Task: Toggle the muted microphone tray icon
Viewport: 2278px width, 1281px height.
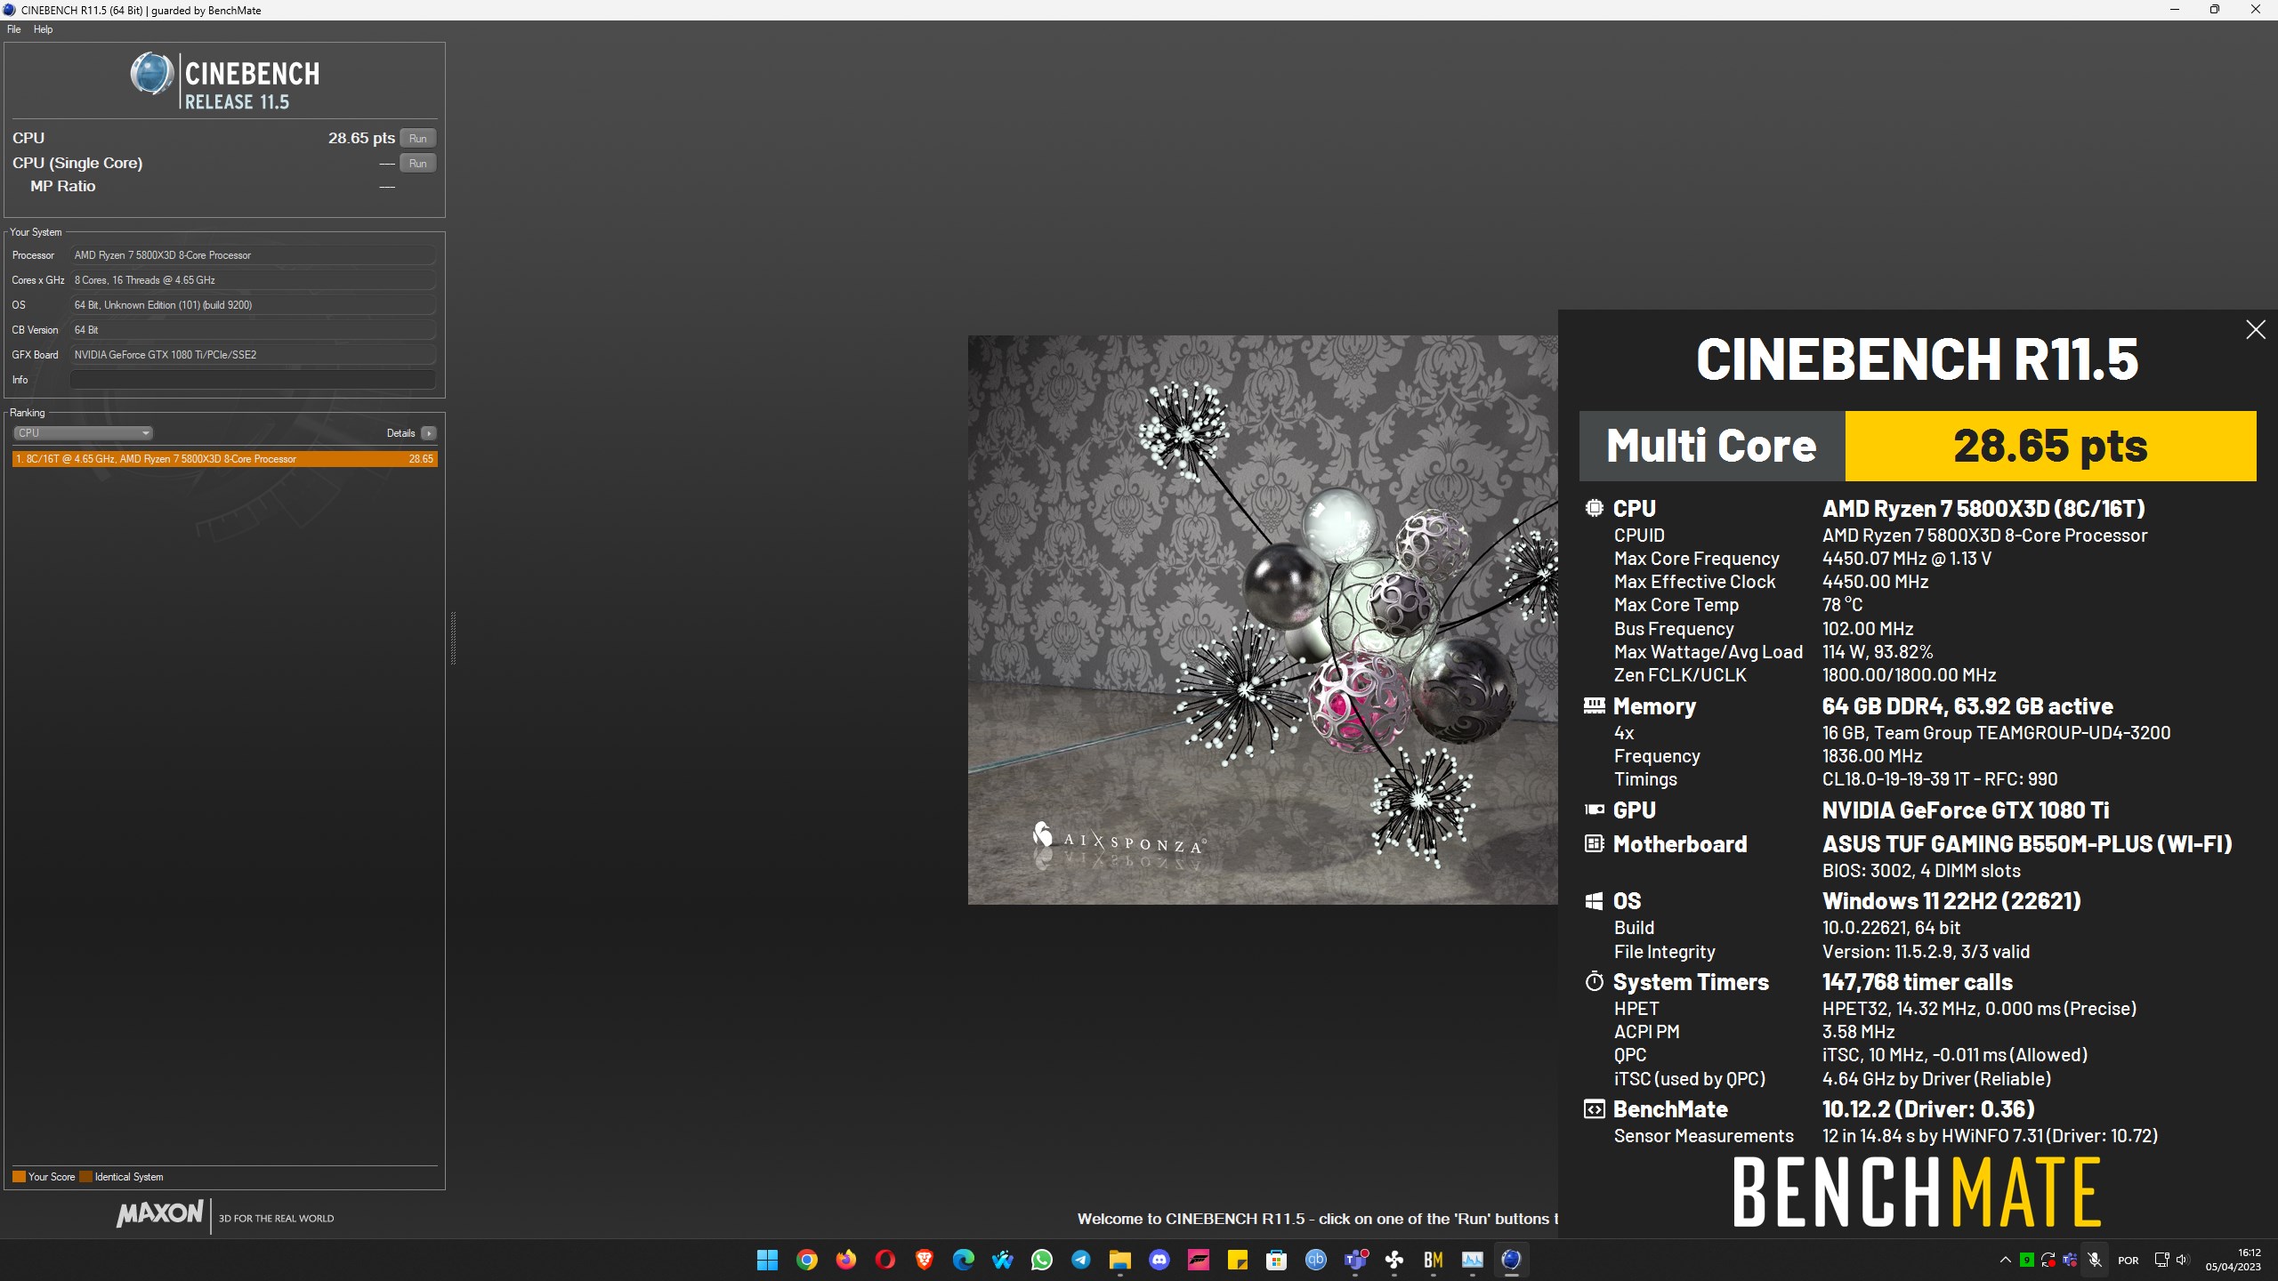Action: pos(2095,1260)
